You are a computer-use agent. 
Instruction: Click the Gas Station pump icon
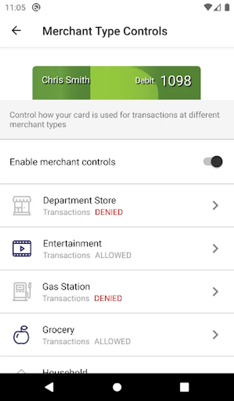pyautogui.click(x=22, y=291)
